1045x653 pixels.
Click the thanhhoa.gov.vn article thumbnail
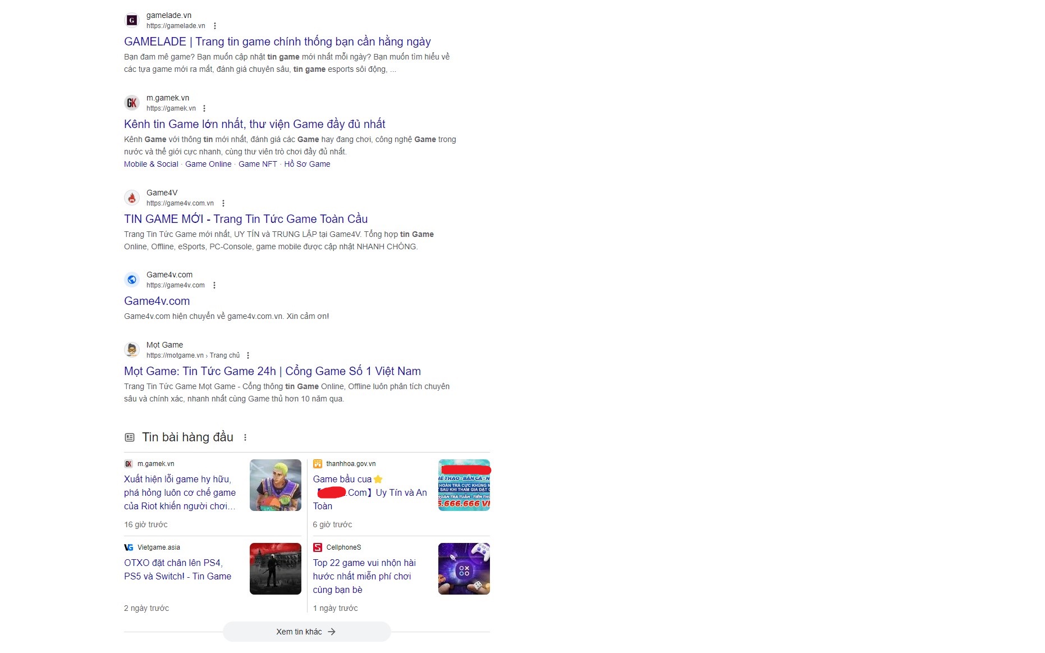[464, 485]
